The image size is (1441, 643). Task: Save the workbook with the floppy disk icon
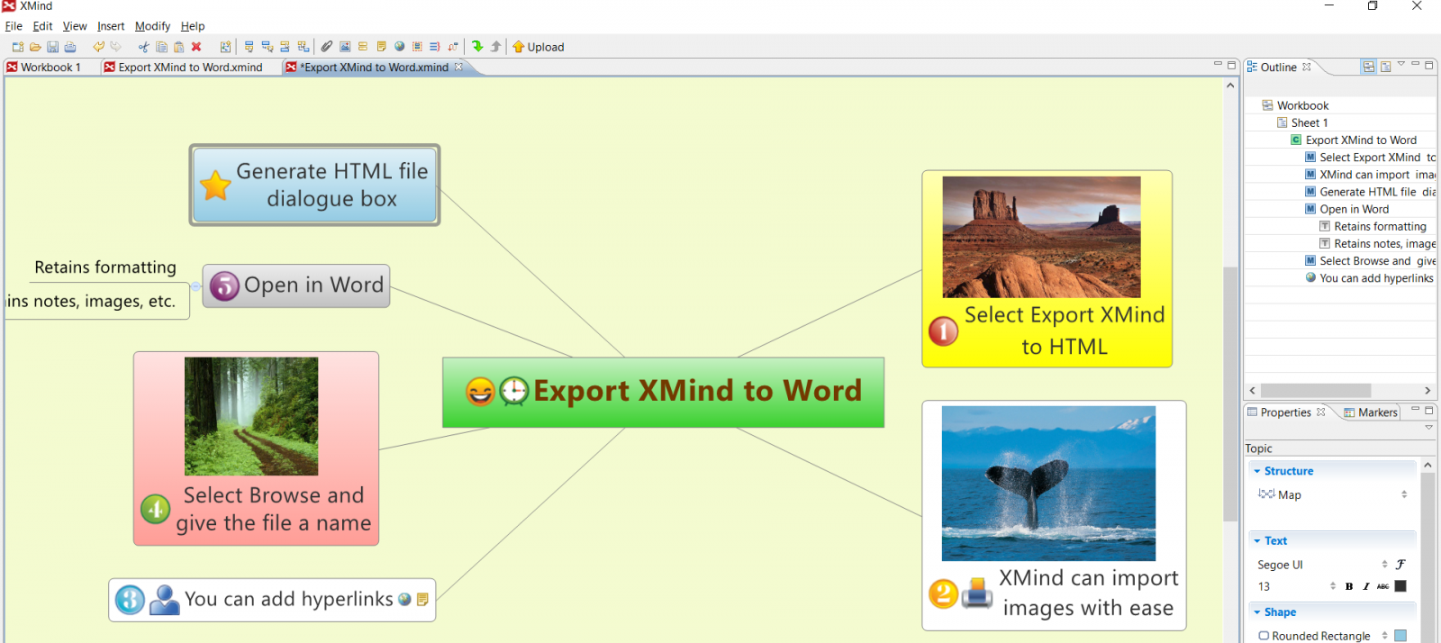(52, 47)
